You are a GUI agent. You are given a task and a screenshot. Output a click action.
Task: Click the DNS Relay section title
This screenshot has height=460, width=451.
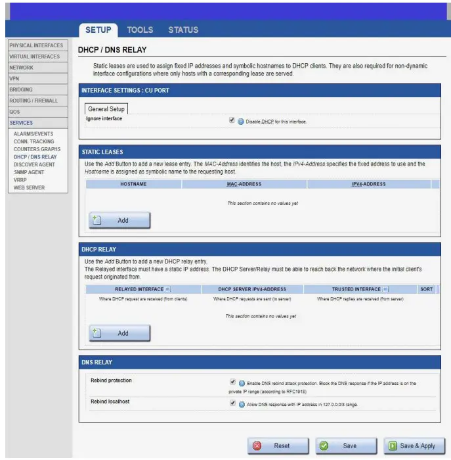[x=97, y=363]
